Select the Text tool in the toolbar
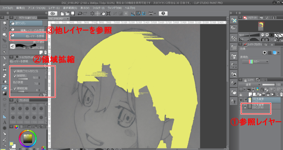Image resolution: width=283 pixels, height=150 pixels. (x=4, y=122)
